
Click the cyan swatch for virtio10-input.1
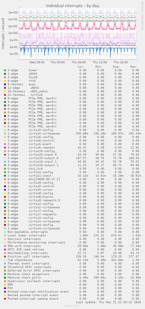[x=5, y=162]
